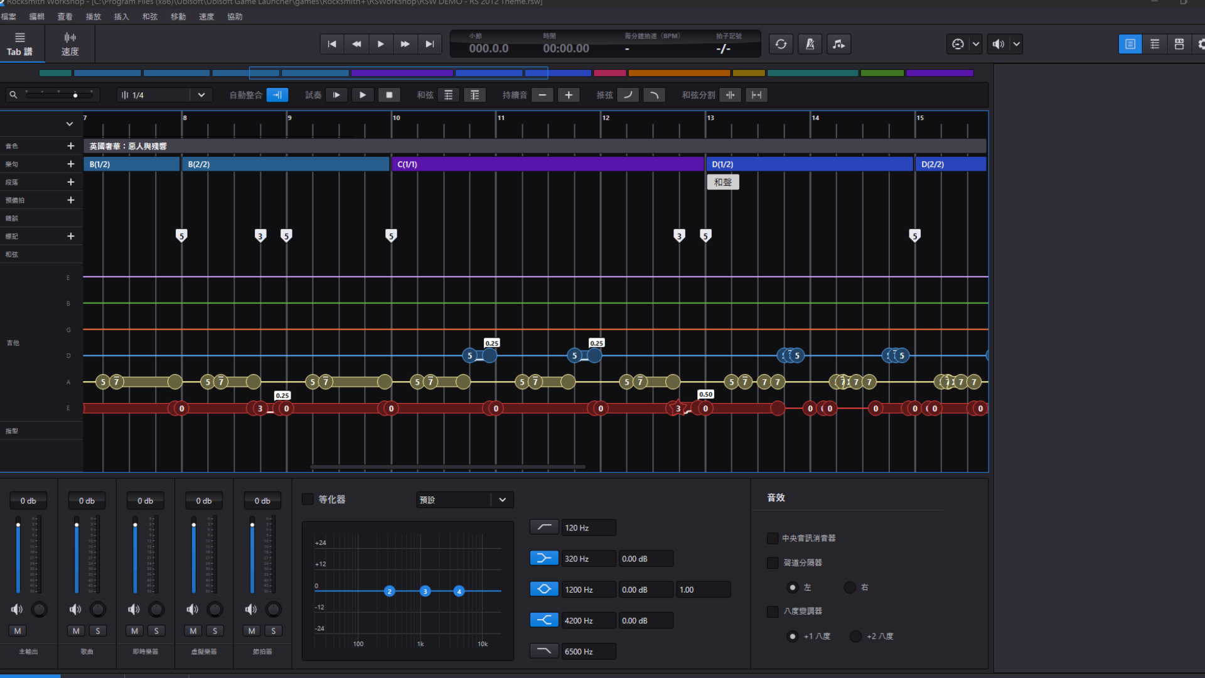
Task: Select the C(1/1) phrase block
Action: 548,164
